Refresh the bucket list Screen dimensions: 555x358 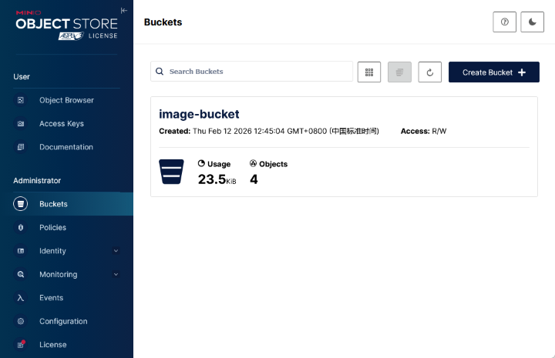(429, 72)
